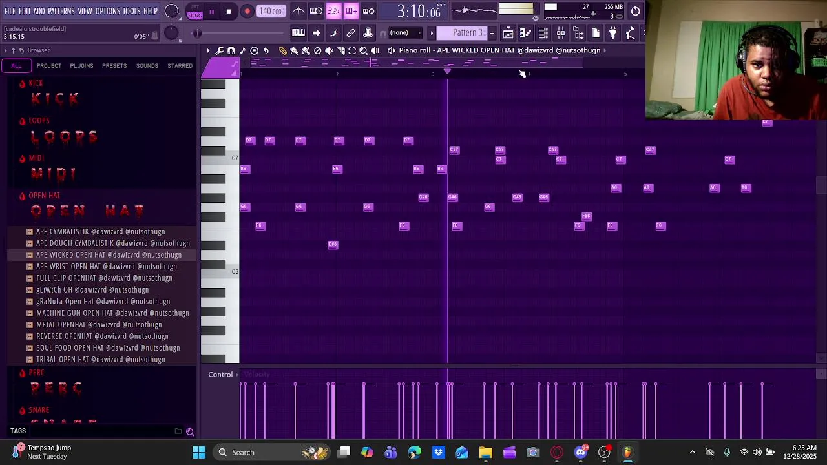This screenshot has height=465, width=827.
Task: Toggle the PAT/SONG mode switch
Action: tap(194, 12)
